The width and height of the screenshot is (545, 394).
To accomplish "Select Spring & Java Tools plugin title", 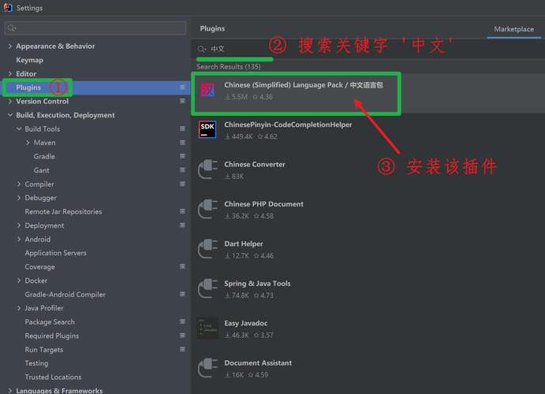I will (257, 284).
